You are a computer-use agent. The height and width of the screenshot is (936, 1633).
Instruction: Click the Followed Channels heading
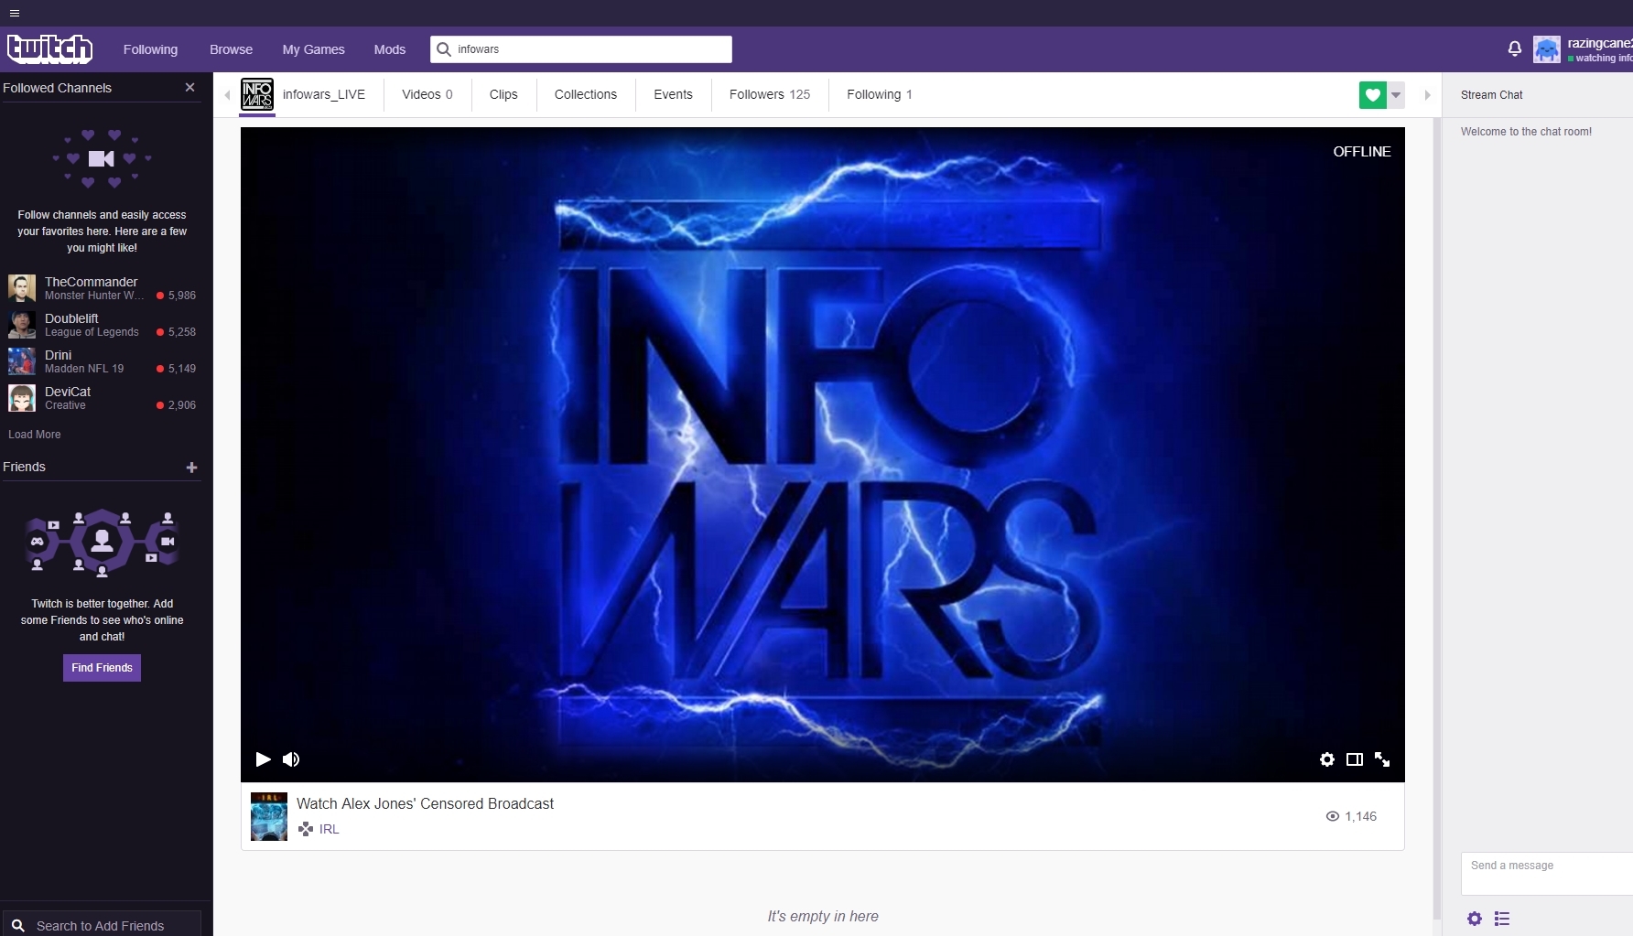point(57,88)
